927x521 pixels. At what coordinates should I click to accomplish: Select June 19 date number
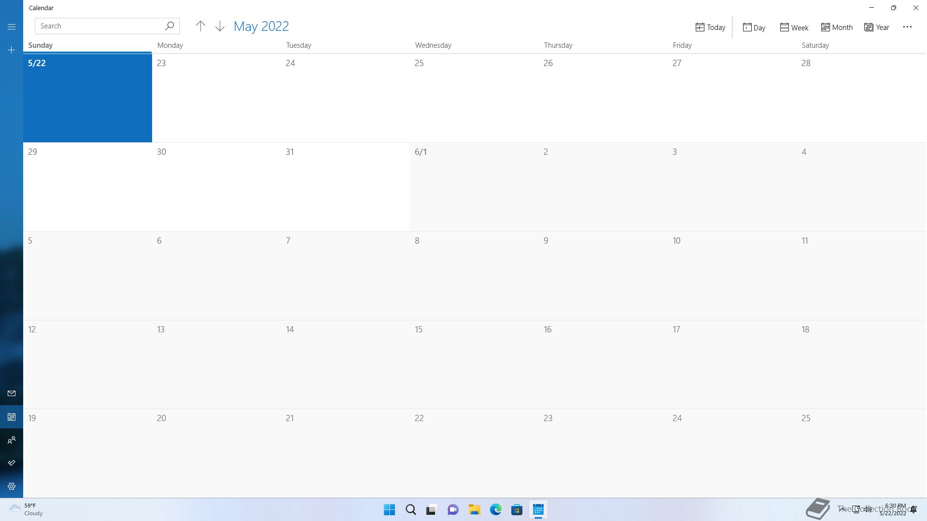[32, 418]
